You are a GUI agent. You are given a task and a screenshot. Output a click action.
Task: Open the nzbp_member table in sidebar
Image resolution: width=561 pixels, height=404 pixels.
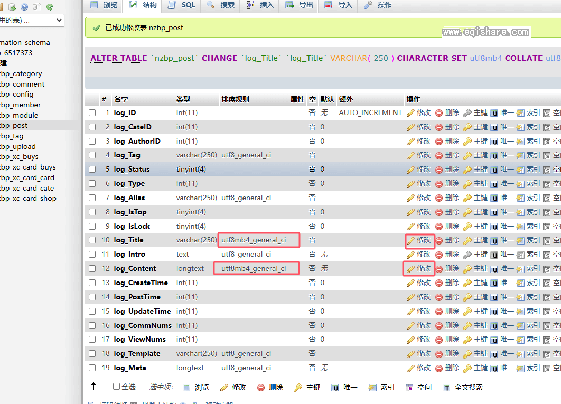click(21, 105)
